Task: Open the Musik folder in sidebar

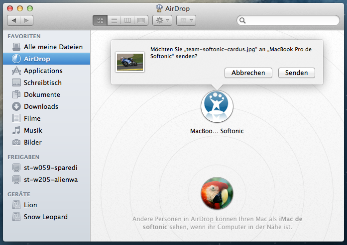Action: [33, 130]
